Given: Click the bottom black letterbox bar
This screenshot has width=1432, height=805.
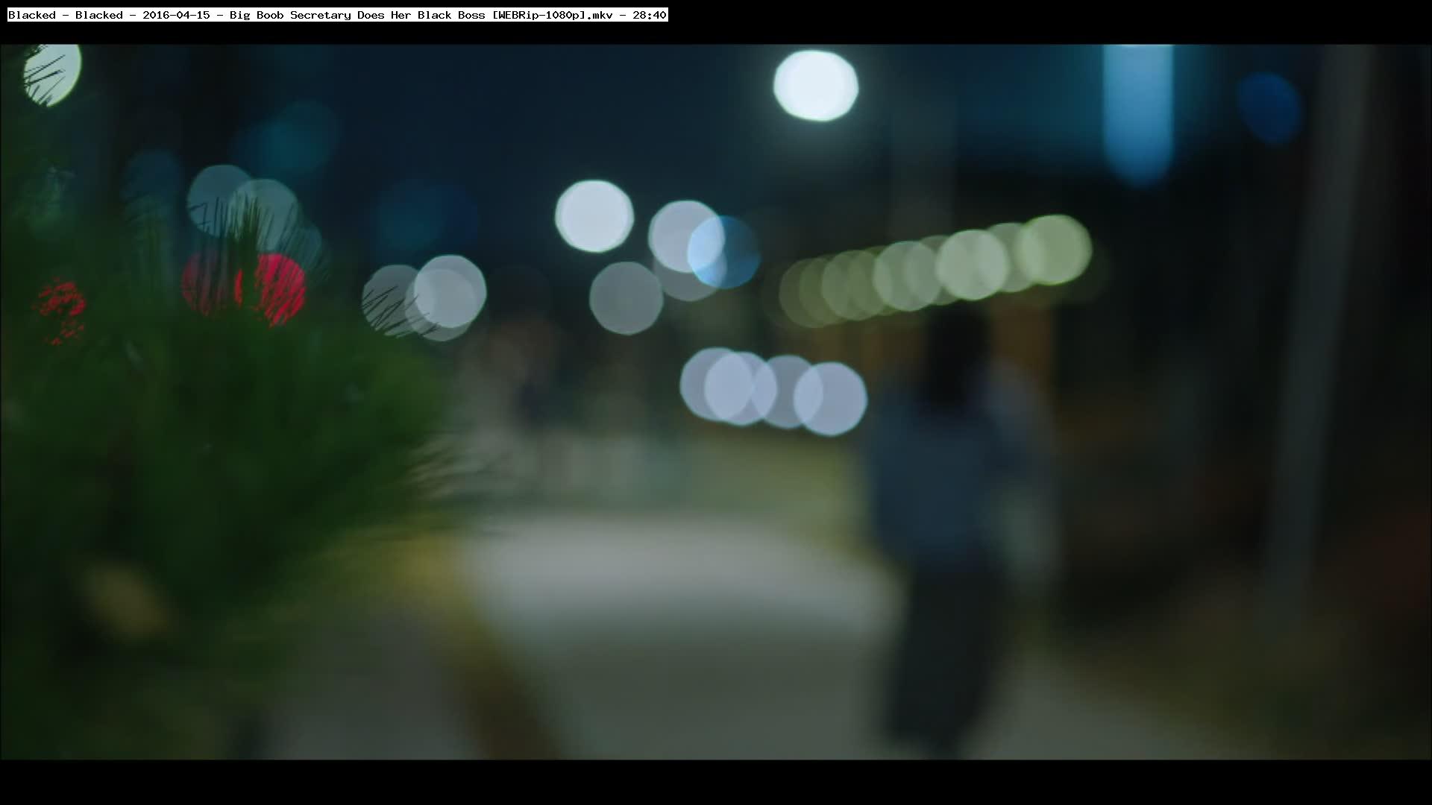Looking at the screenshot, I should tap(716, 783).
